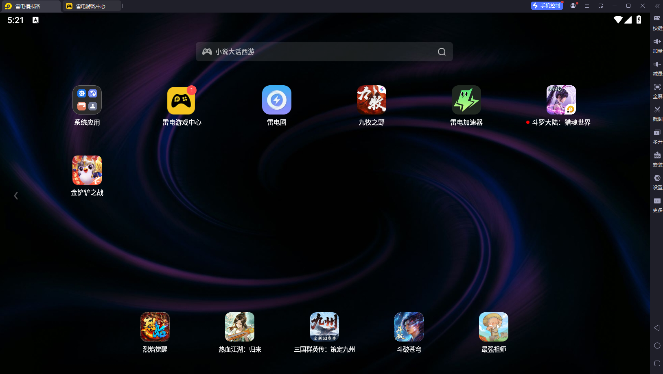Click the 5:21 clock in status bar
The width and height of the screenshot is (663, 374).
click(x=15, y=20)
